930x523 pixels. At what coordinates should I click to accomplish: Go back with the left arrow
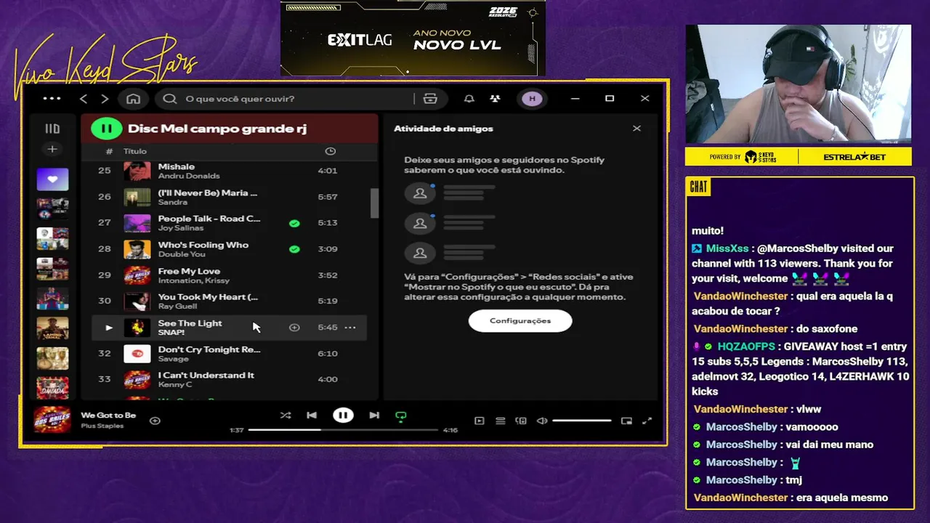pos(84,99)
